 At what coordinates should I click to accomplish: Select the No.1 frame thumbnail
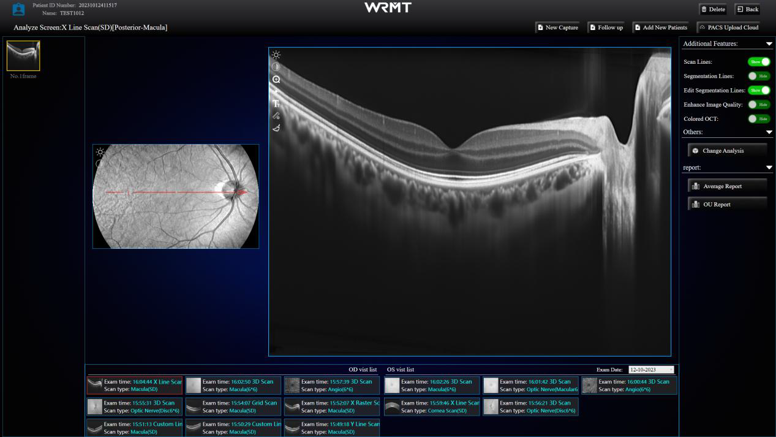[23, 56]
